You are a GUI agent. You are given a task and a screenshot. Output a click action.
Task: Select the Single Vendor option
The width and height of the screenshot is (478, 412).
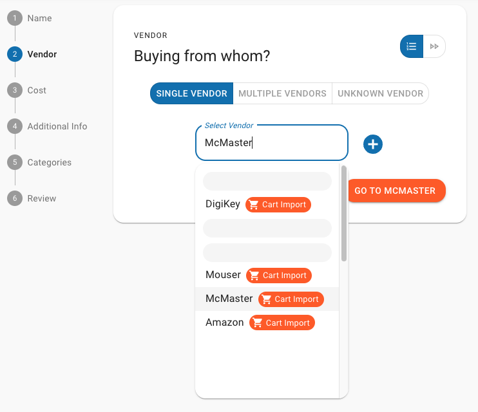[191, 93]
